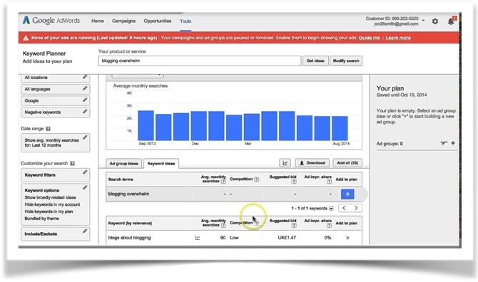Edit Negative keywords pencil icon
This screenshot has height=282, width=478.
[85, 112]
